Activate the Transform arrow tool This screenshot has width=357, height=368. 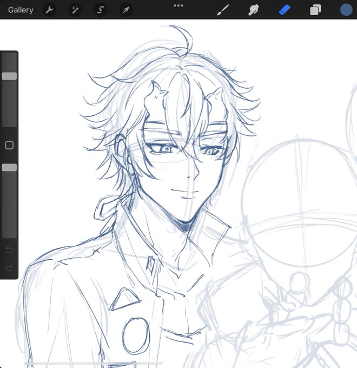[x=126, y=10]
